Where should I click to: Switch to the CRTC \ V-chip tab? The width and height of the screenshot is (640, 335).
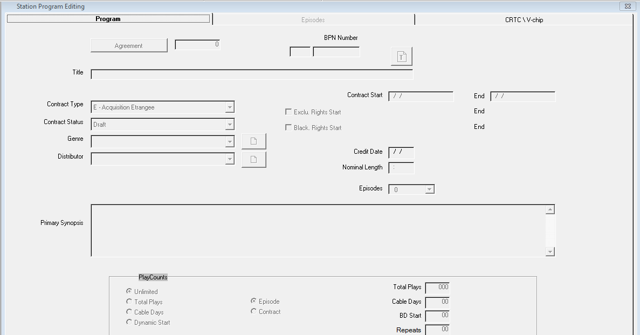tap(527, 19)
